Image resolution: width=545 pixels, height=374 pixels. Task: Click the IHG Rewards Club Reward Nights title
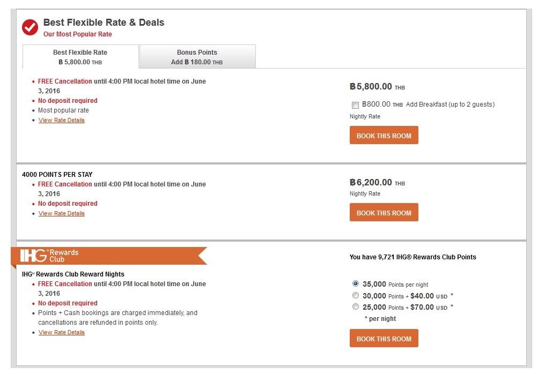click(x=73, y=274)
